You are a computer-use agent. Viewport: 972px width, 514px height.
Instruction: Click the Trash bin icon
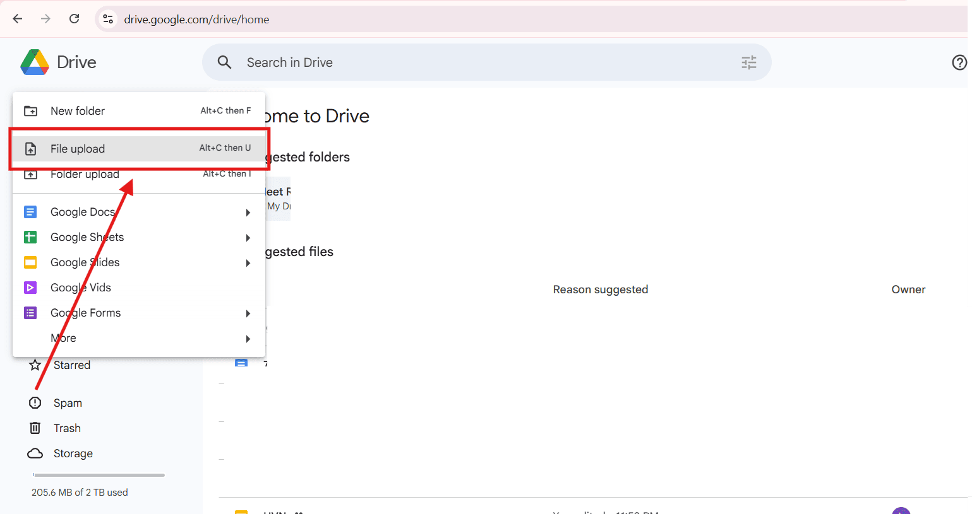coord(35,428)
